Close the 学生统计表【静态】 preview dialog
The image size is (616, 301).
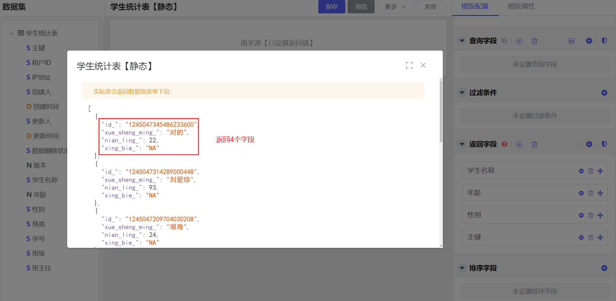click(x=423, y=65)
